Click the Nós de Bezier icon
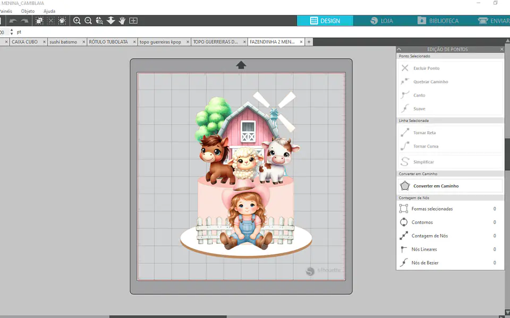 tap(404, 262)
